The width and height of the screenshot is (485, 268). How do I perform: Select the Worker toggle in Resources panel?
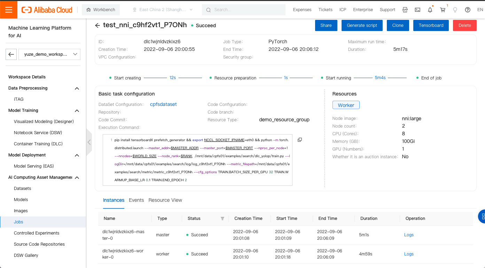point(346,105)
